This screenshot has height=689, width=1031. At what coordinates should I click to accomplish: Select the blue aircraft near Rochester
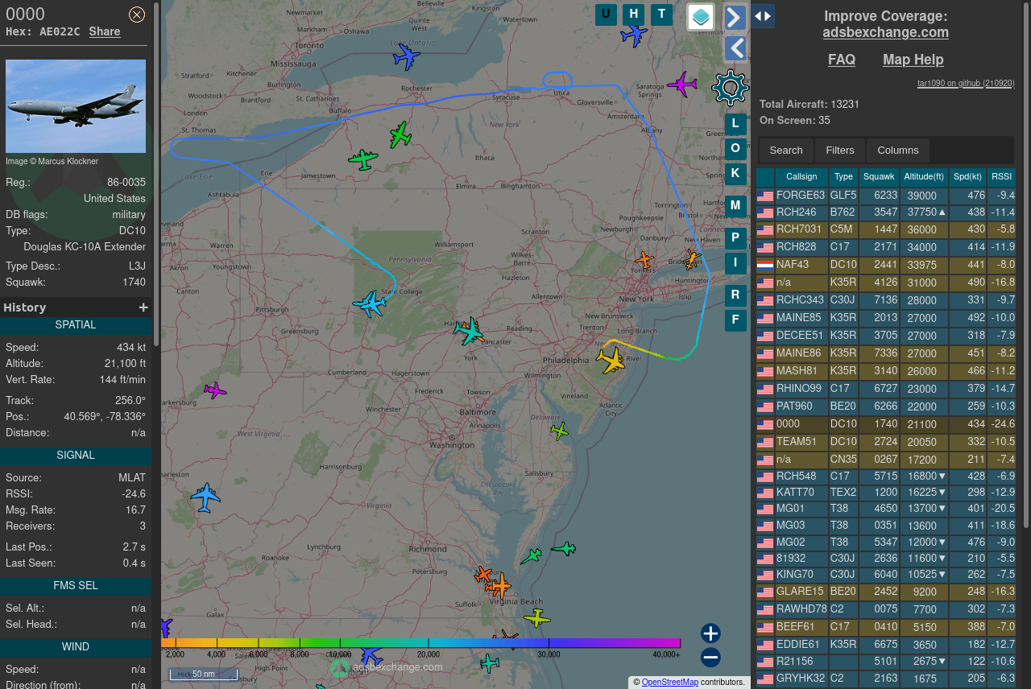(407, 57)
